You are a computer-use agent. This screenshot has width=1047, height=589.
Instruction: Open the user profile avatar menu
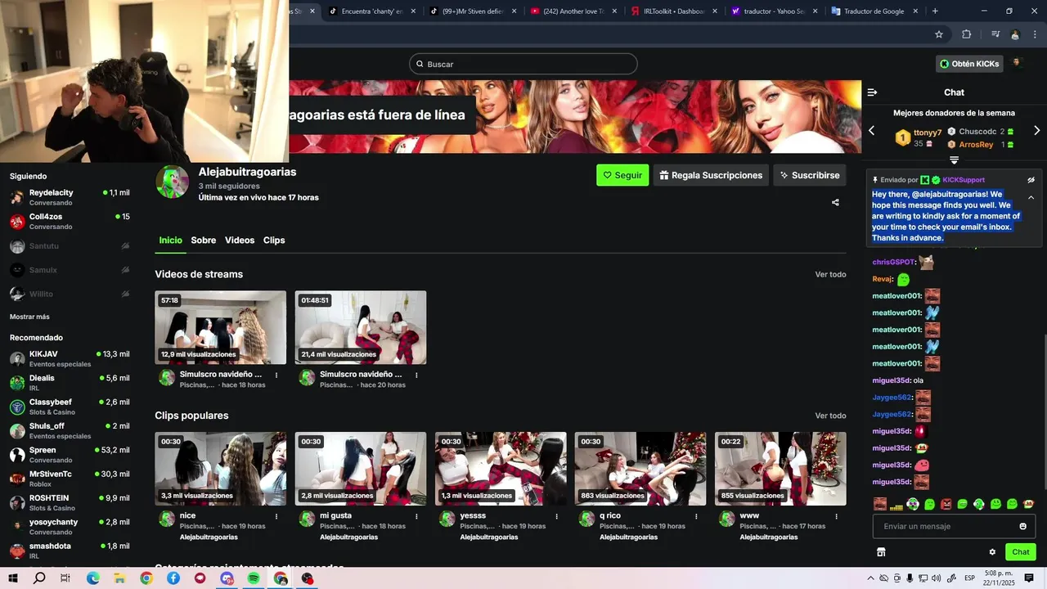pos(1018,63)
